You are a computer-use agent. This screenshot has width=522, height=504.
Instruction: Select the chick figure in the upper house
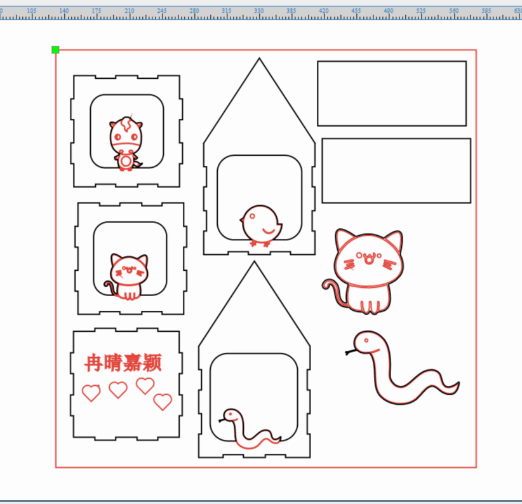pos(261,226)
